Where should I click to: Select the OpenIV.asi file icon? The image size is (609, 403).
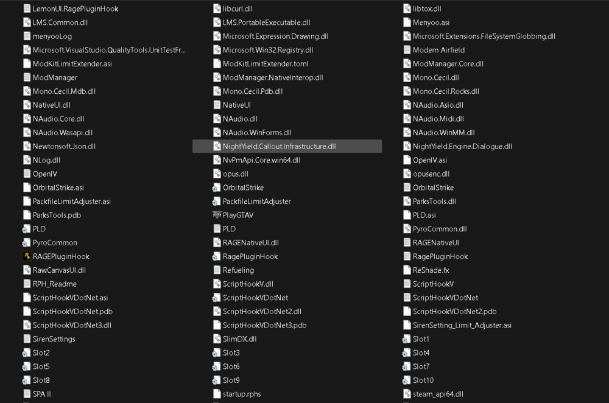point(407,160)
